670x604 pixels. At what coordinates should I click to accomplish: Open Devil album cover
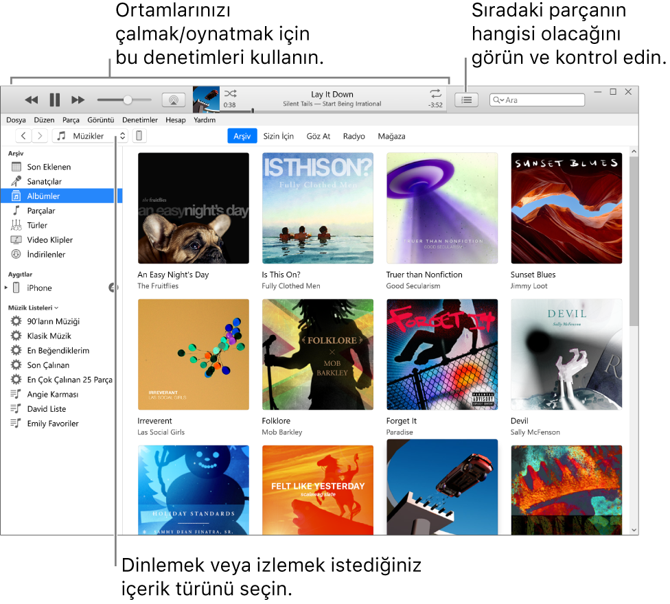click(566, 354)
